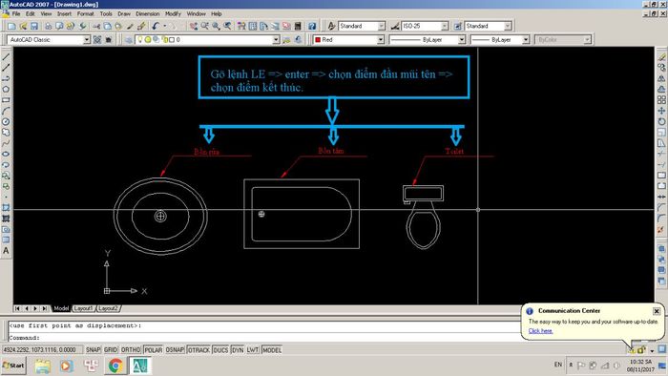Viewport: 668px width, 376px height.
Task: Select the Line tool in Draw toolbar
Action: [x=6, y=56]
